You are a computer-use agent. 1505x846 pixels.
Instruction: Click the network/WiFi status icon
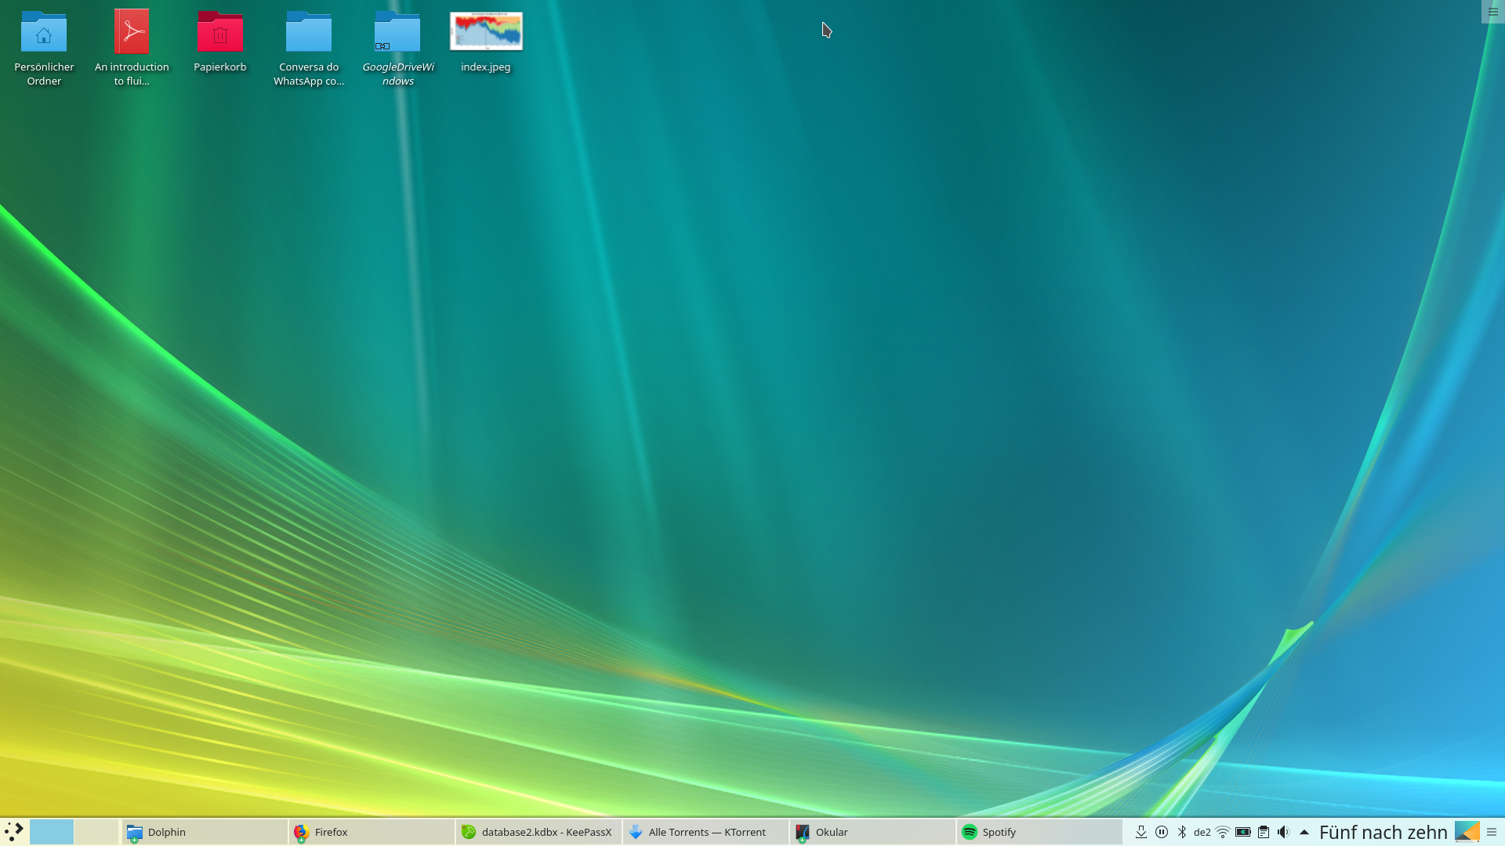point(1222,832)
